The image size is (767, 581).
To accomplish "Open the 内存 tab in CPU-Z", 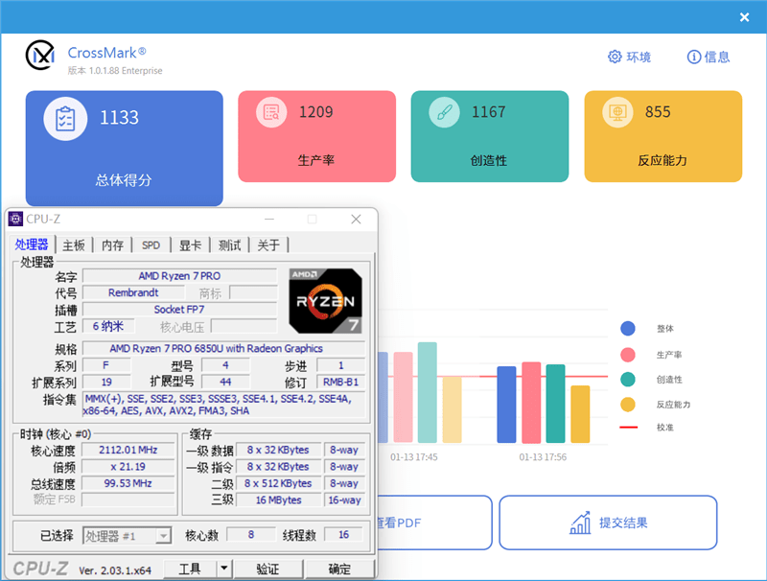I will pos(112,245).
